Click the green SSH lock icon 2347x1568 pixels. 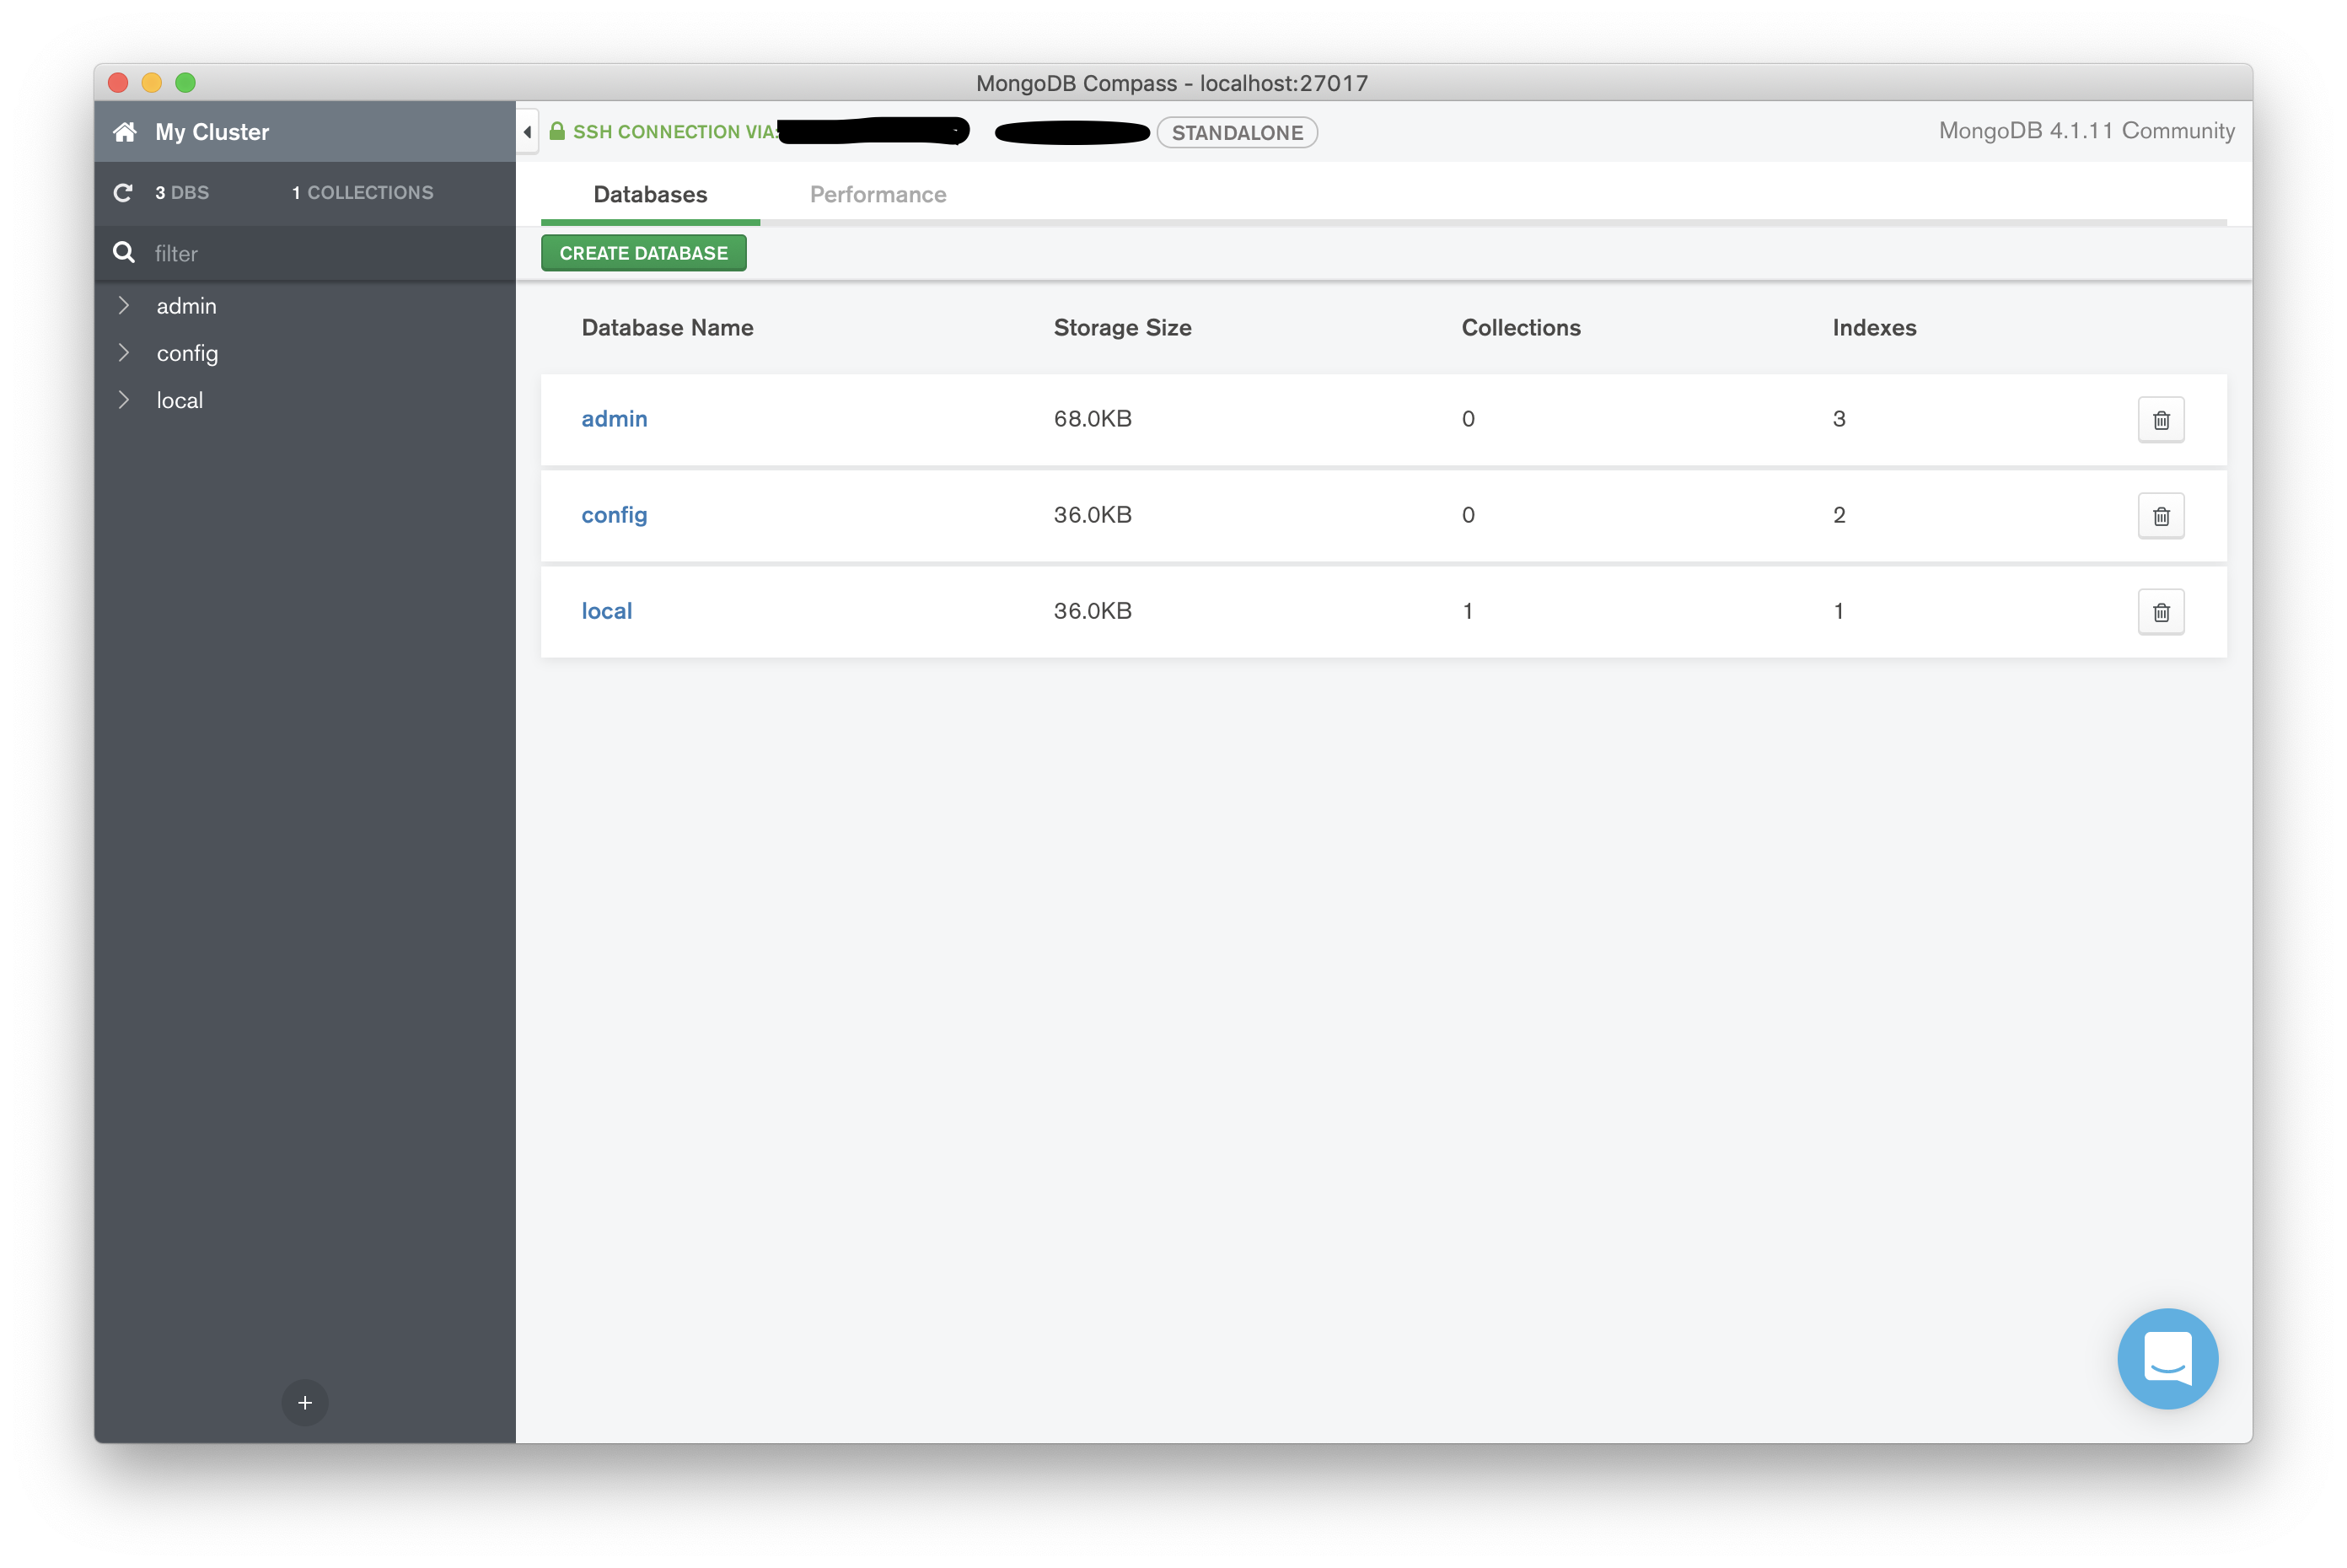tap(557, 131)
